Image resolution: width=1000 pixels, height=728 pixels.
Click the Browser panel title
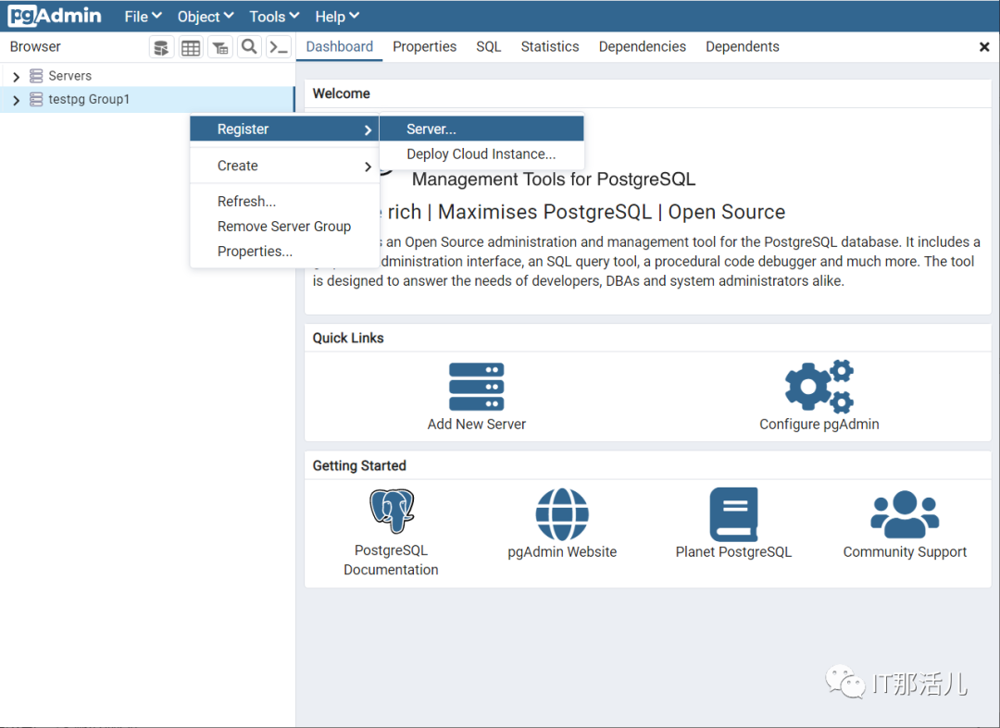(35, 46)
